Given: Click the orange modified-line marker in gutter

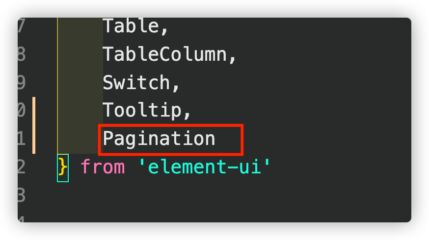Looking at the screenshot, I should pyautogui.click(x=34, y=125).
